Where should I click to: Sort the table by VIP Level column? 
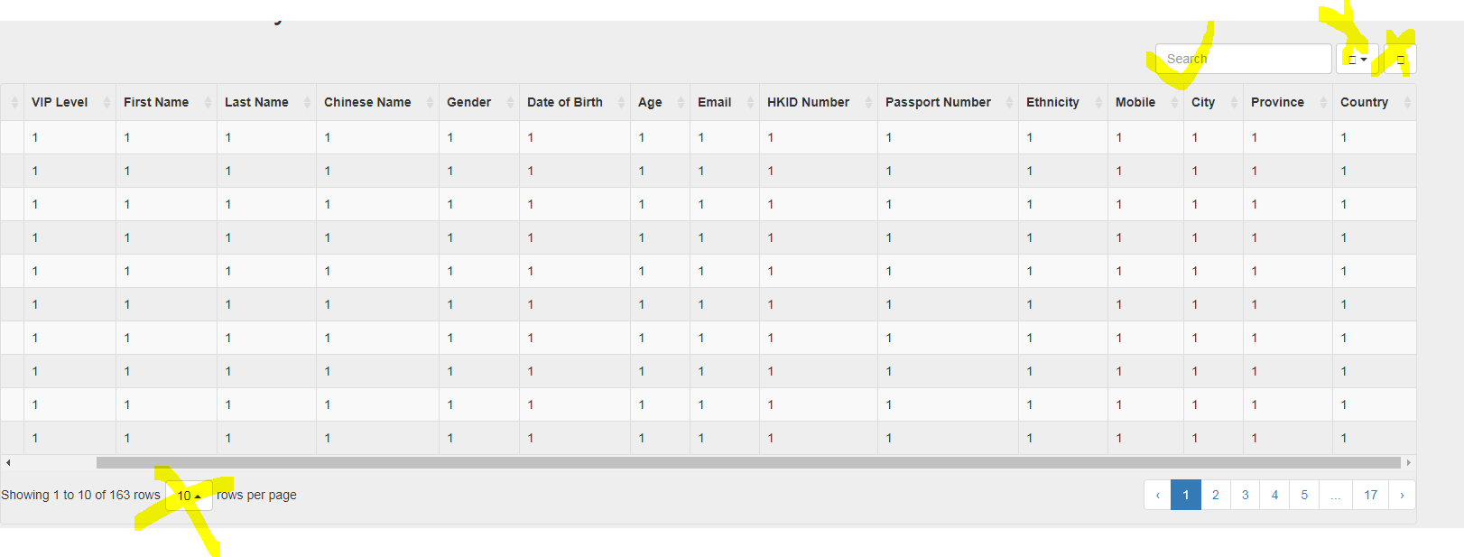point(60,102)
